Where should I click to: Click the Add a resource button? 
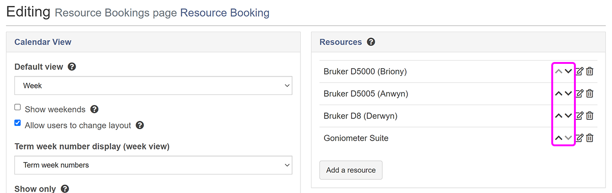[x=351, y=170]
